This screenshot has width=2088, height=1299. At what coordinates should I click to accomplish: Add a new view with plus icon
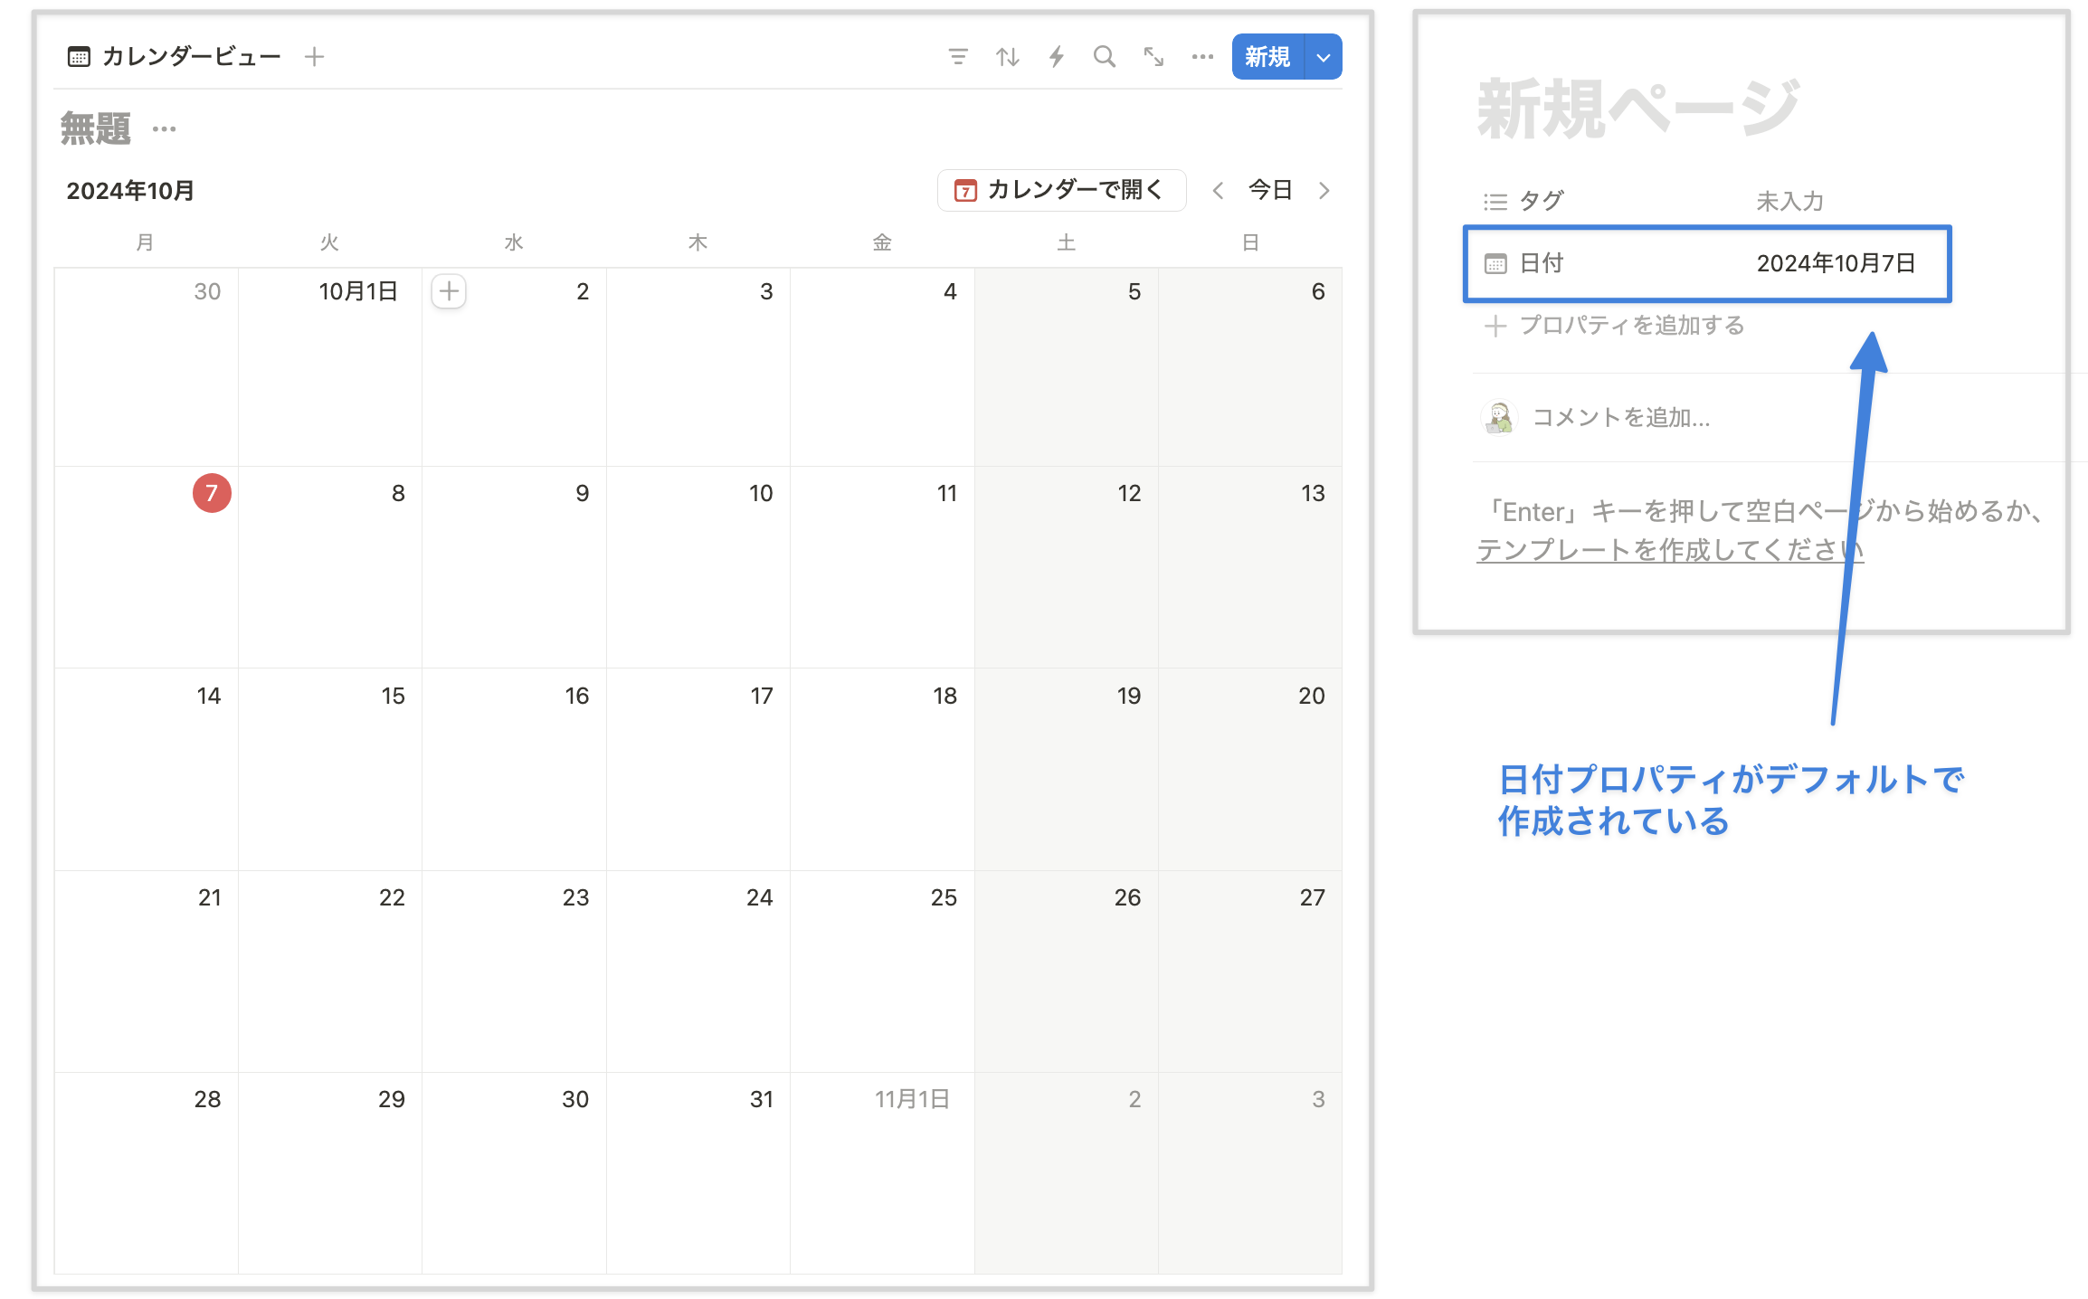click(x=314, y=57)
